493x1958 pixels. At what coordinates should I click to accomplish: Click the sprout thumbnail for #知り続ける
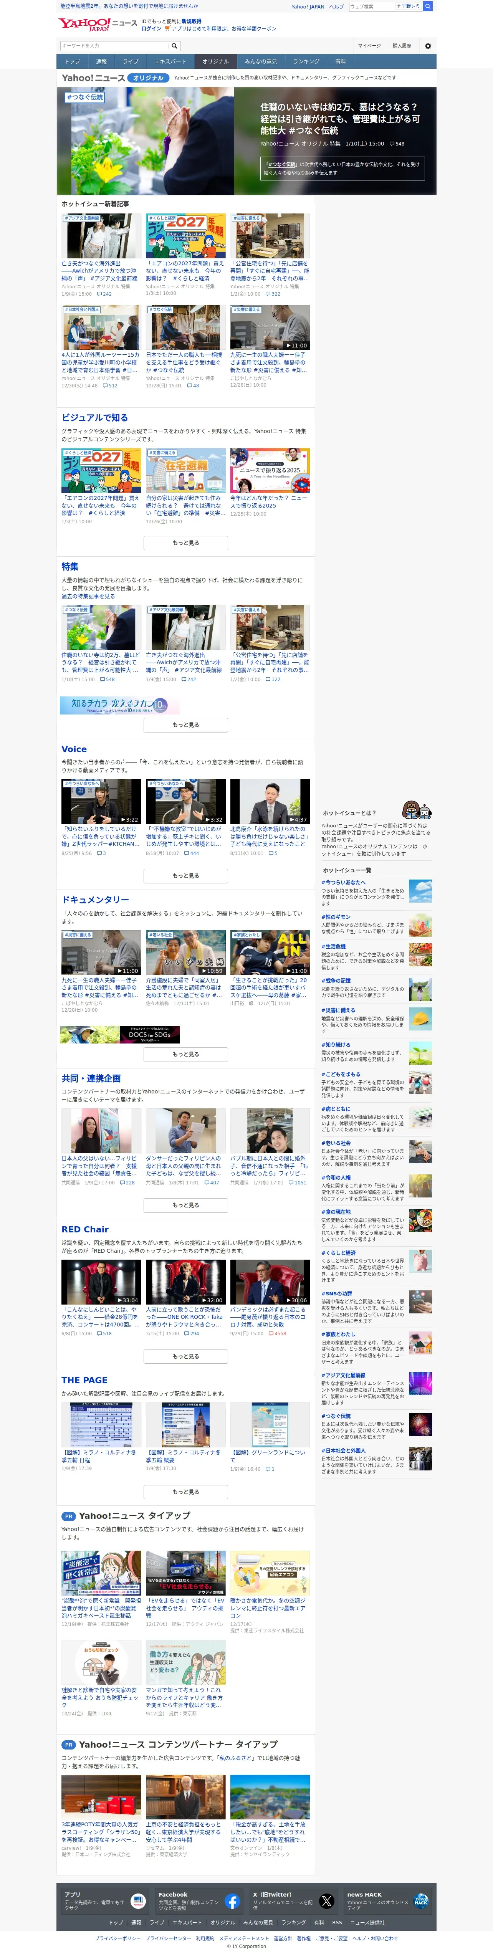pyautogui.click(x=420, y=1053)
